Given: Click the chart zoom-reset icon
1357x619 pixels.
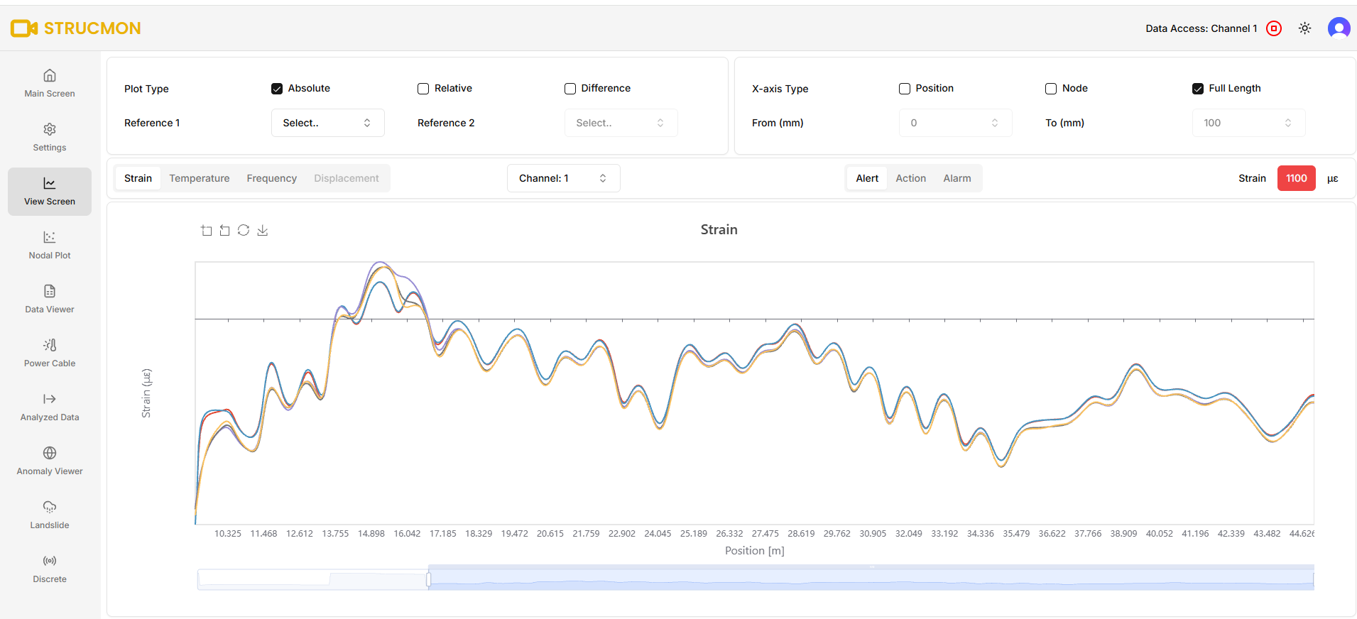Looking at the screenshot, I should pyautogui.click(x=225, y=230).
